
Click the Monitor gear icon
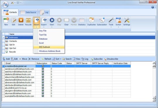tap(74, 20)
